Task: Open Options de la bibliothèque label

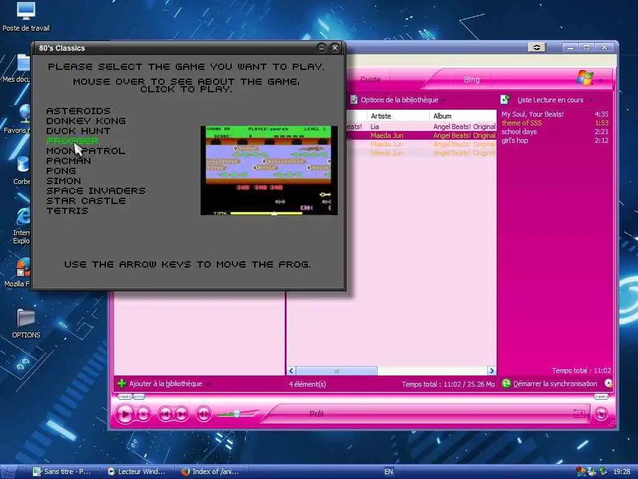Action: point(399,100)
